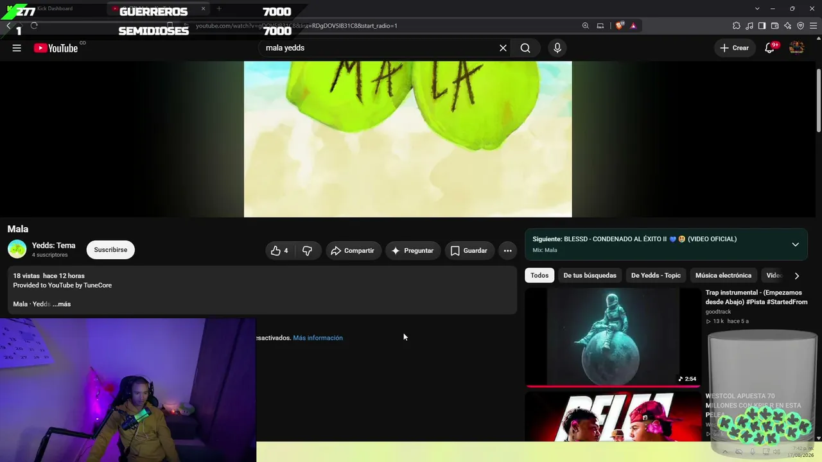Click the Crear create button
This screenshot has height=462, width=822.
[735, 48]
